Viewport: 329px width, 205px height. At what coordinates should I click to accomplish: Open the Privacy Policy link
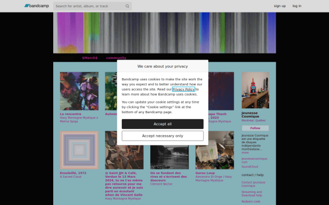point(183,89)
